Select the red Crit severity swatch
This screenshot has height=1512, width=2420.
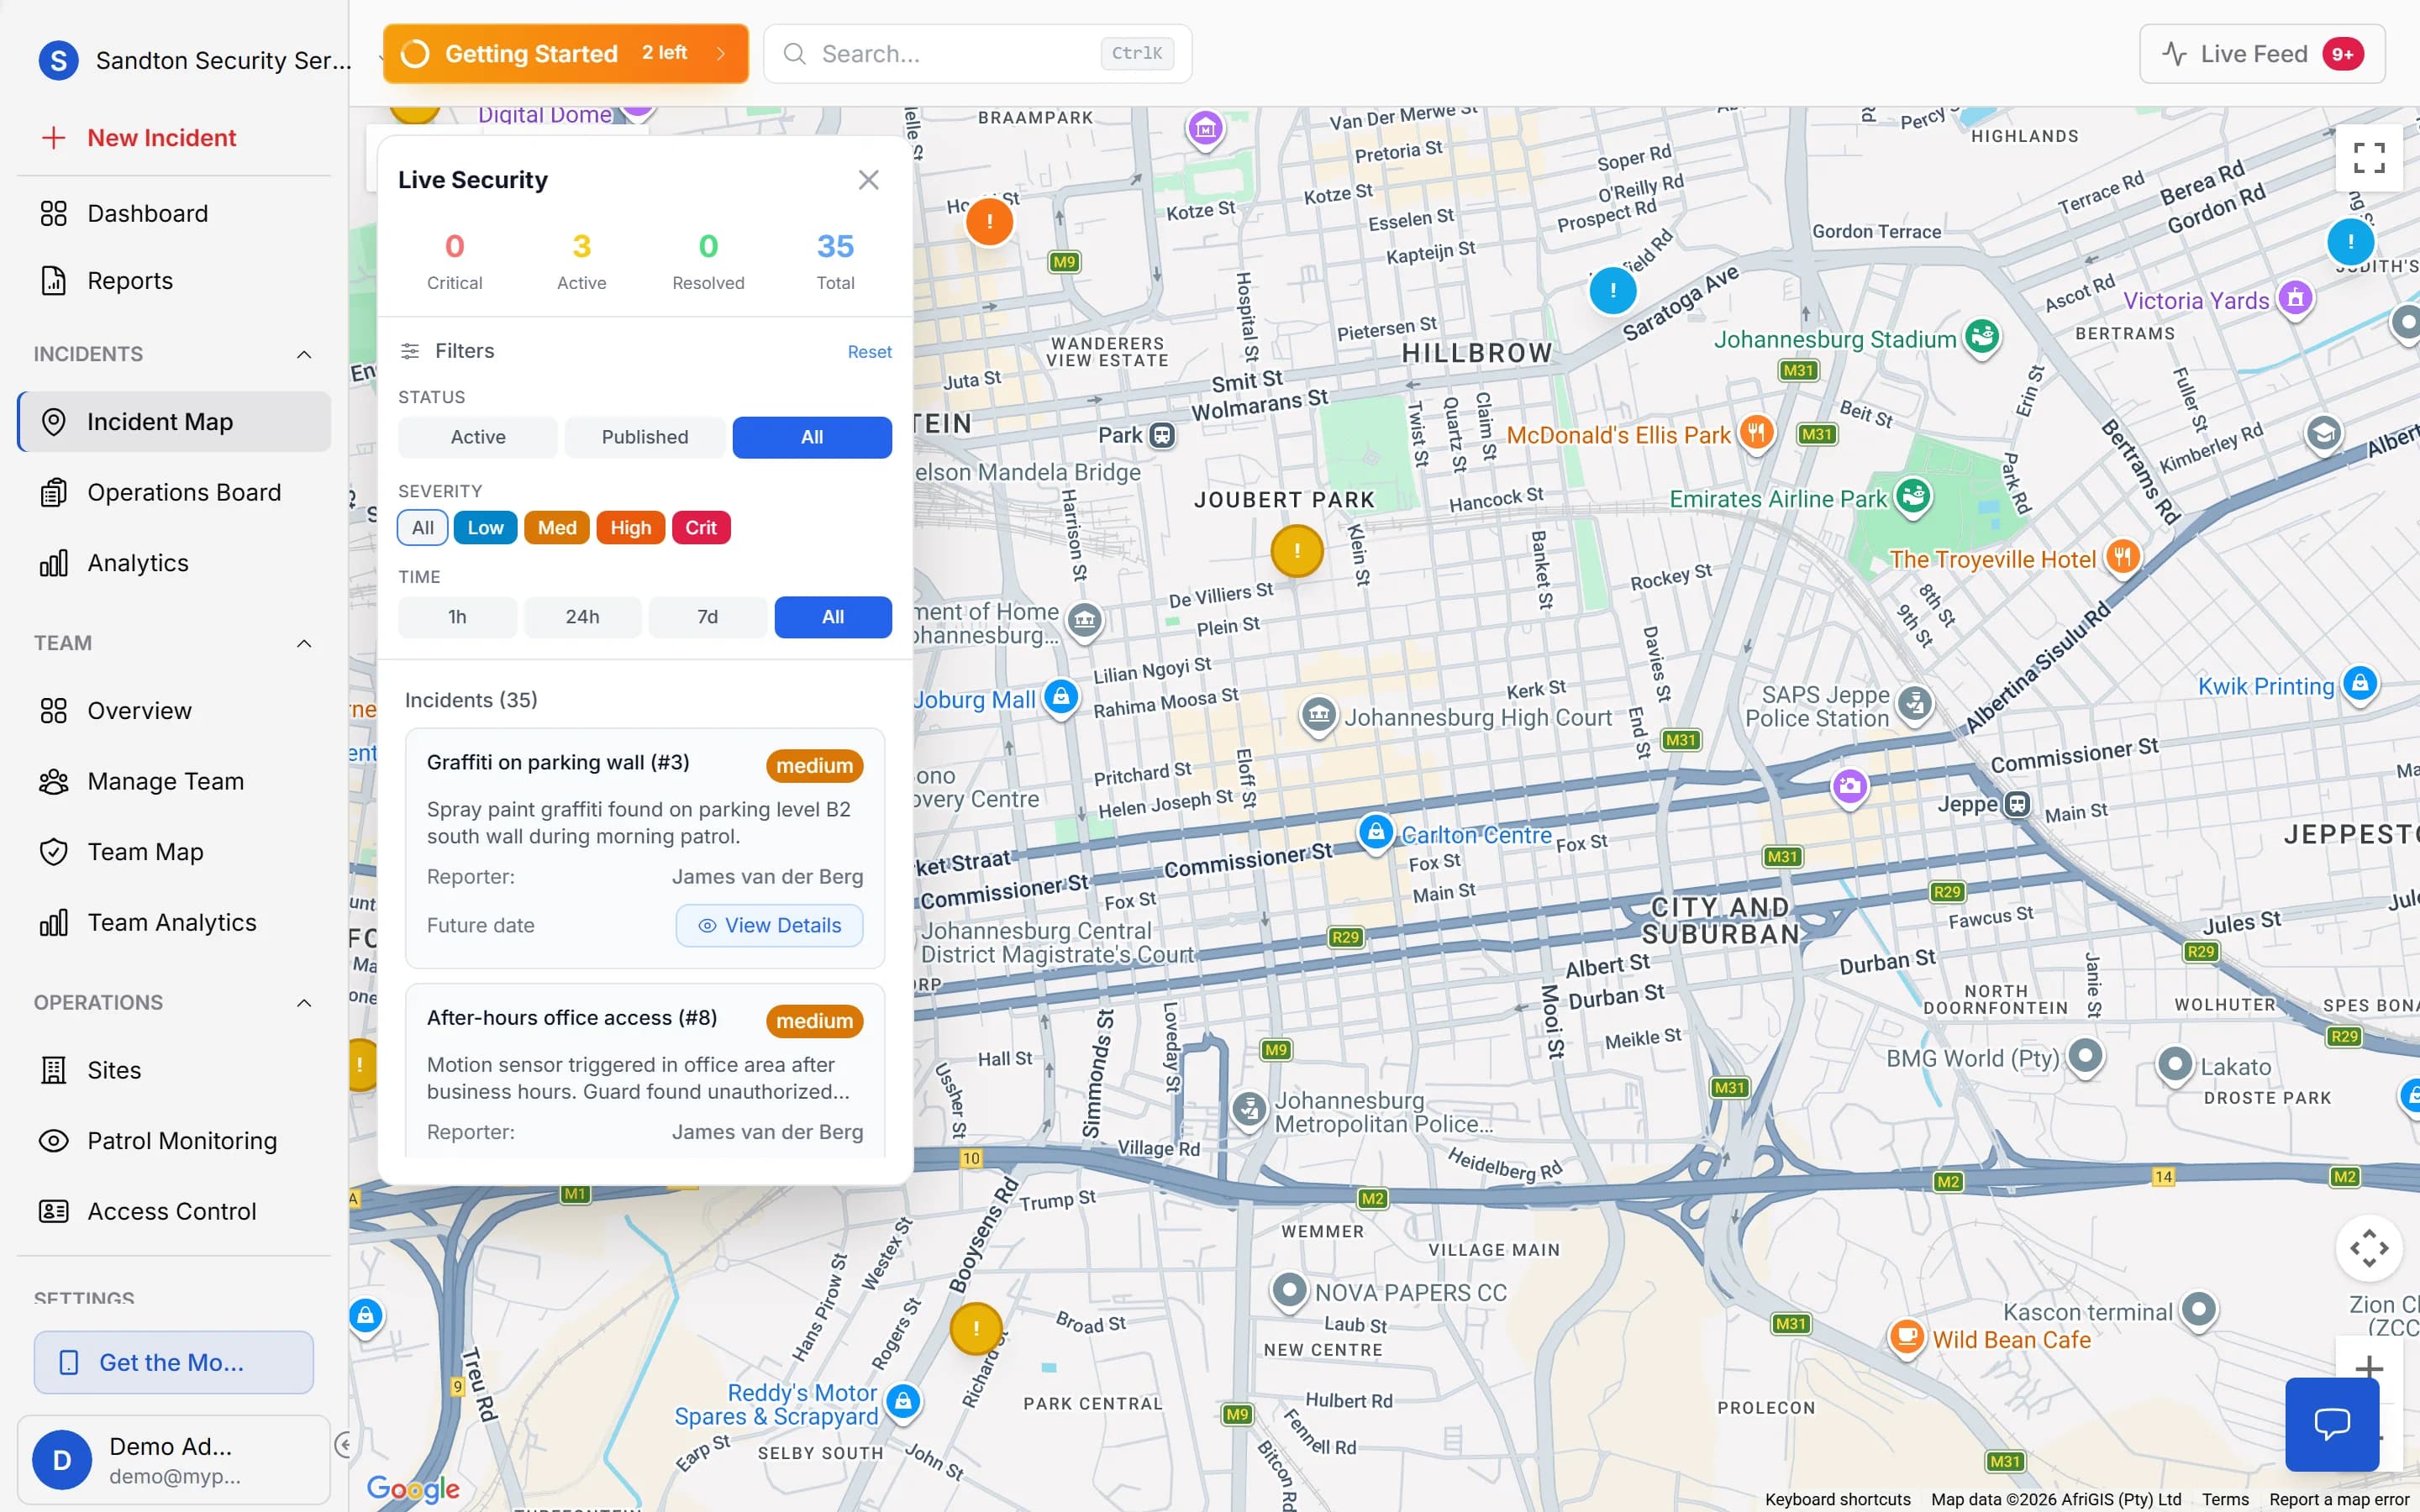(701, 527)
